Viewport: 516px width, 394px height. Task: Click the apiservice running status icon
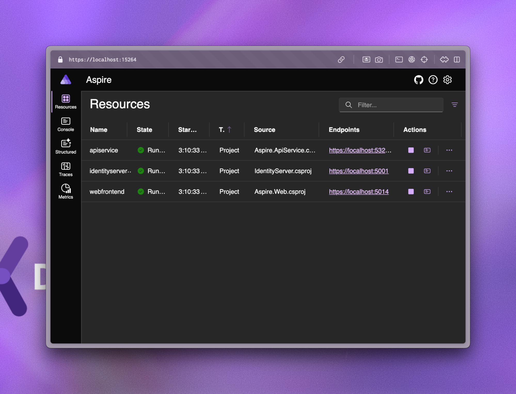pos(141,150)
